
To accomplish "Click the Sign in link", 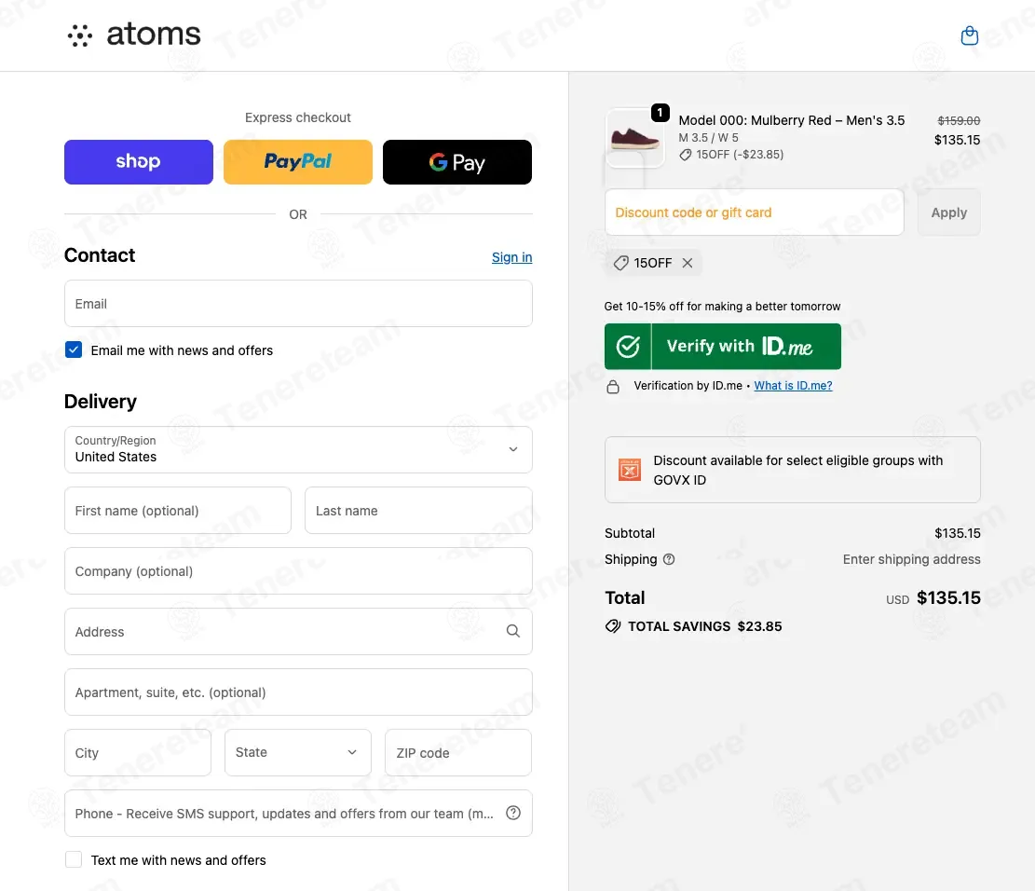I will pyautogui.click(x=511, y=257).
